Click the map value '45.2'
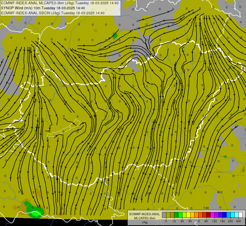The height and width of the screenshot is (226, 246). (x=220, y=192)
